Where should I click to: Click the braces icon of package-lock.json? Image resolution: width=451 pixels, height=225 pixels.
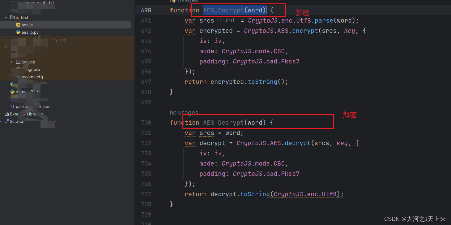tap(12, 106)
